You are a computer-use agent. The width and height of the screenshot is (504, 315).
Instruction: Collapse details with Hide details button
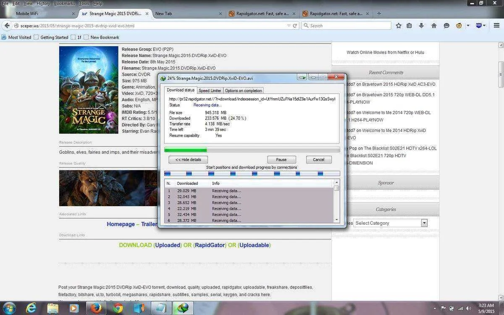pyautogui.click(x=188, y=160)
